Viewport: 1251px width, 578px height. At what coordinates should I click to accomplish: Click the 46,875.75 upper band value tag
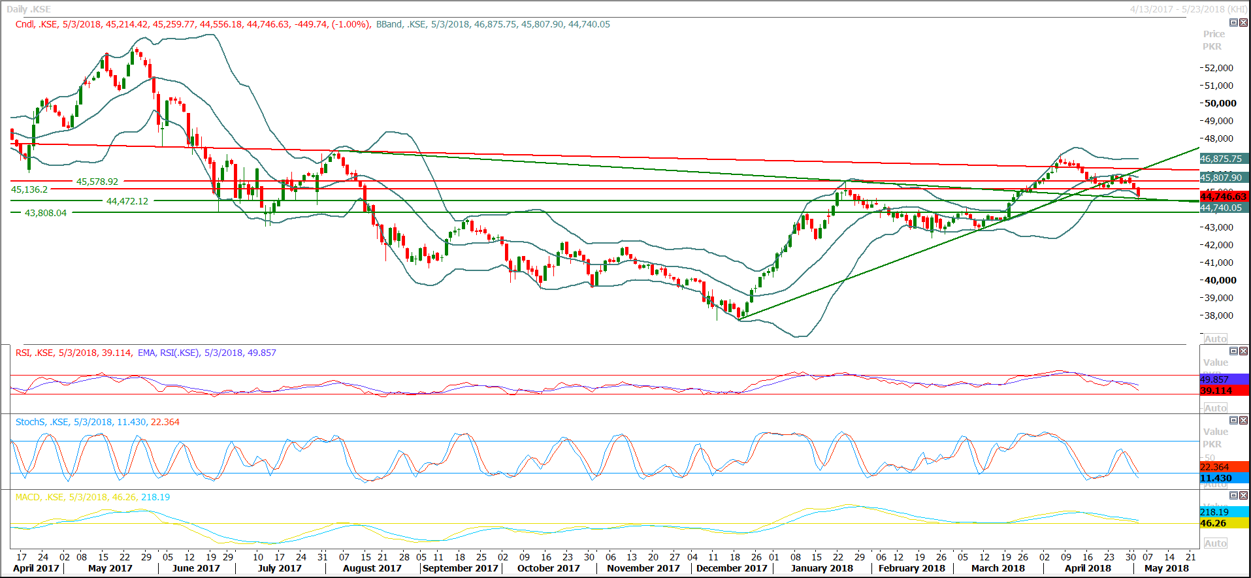[1224, 159]
